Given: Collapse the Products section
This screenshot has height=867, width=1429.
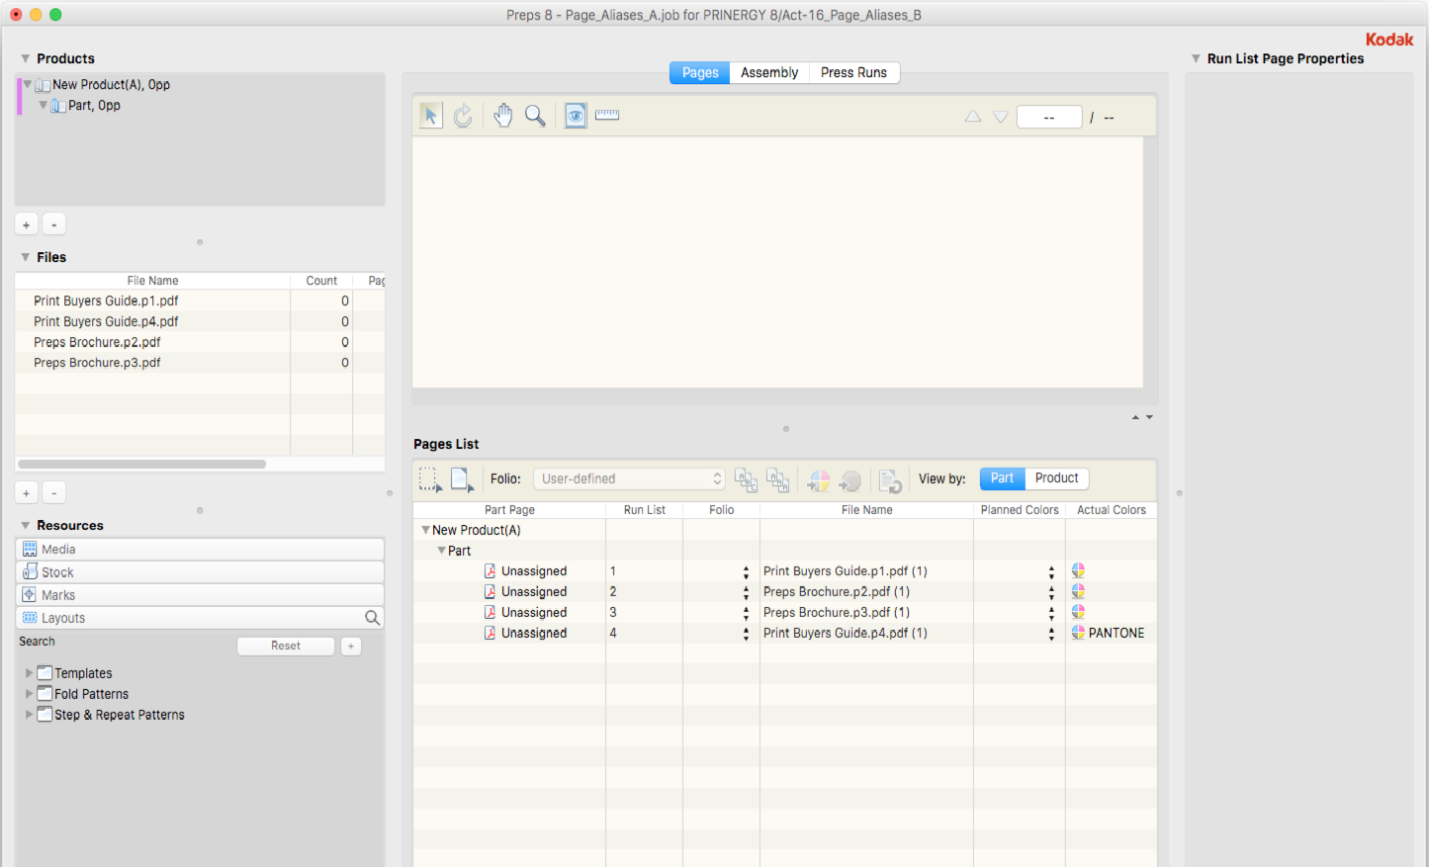Looking at the screenshot, I should [26, 59].
